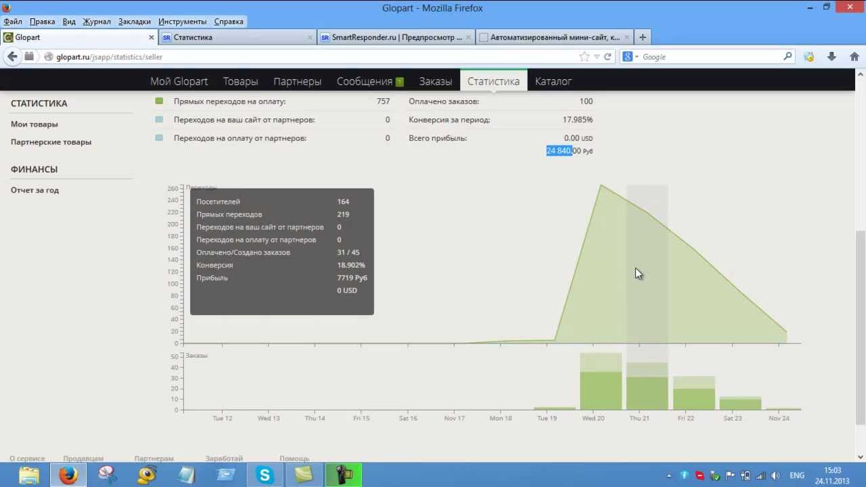Open the yellow smiley agent taskbar icon
866x487 pixels.
147,476
